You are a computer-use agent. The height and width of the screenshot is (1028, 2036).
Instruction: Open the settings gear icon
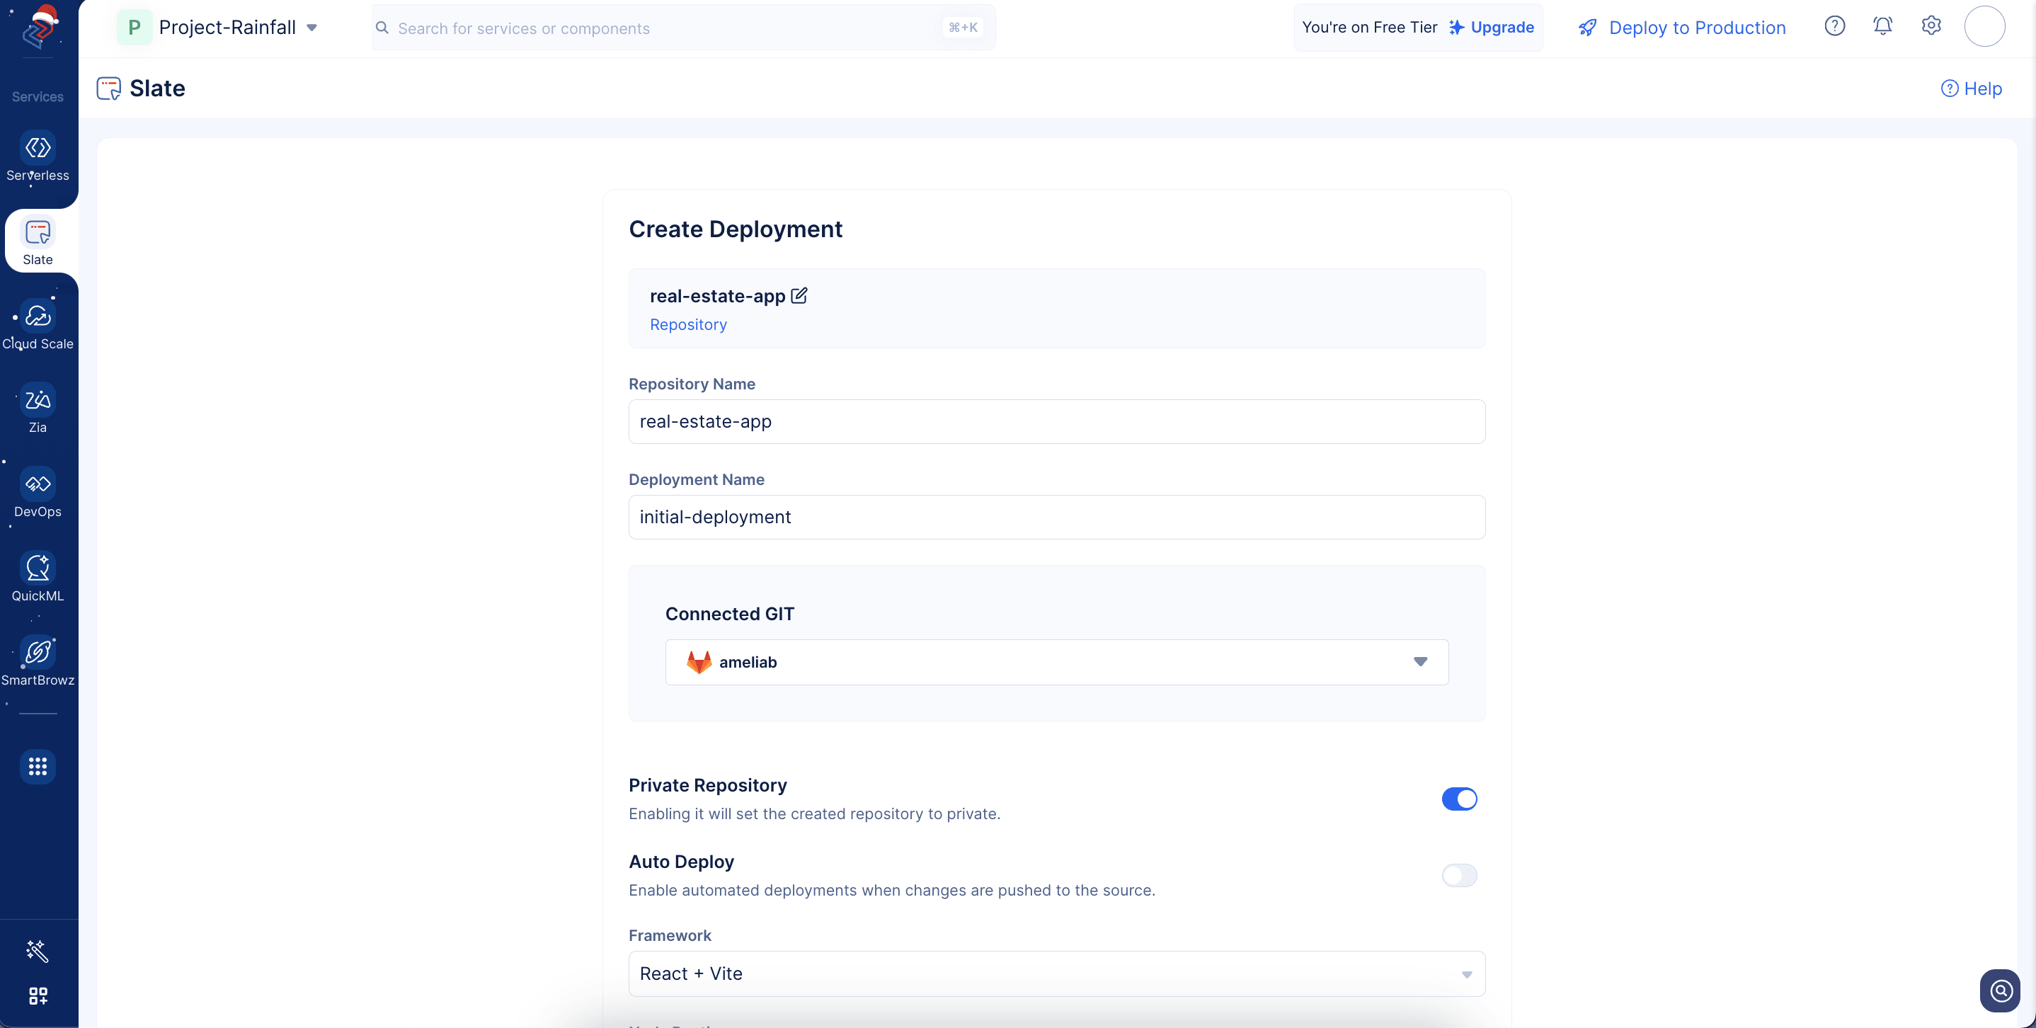click(1931, 26)
